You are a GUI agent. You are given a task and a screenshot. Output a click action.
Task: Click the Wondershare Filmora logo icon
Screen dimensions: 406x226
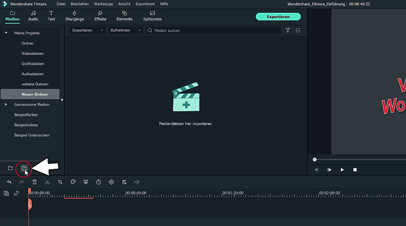(x=5, y=4)
